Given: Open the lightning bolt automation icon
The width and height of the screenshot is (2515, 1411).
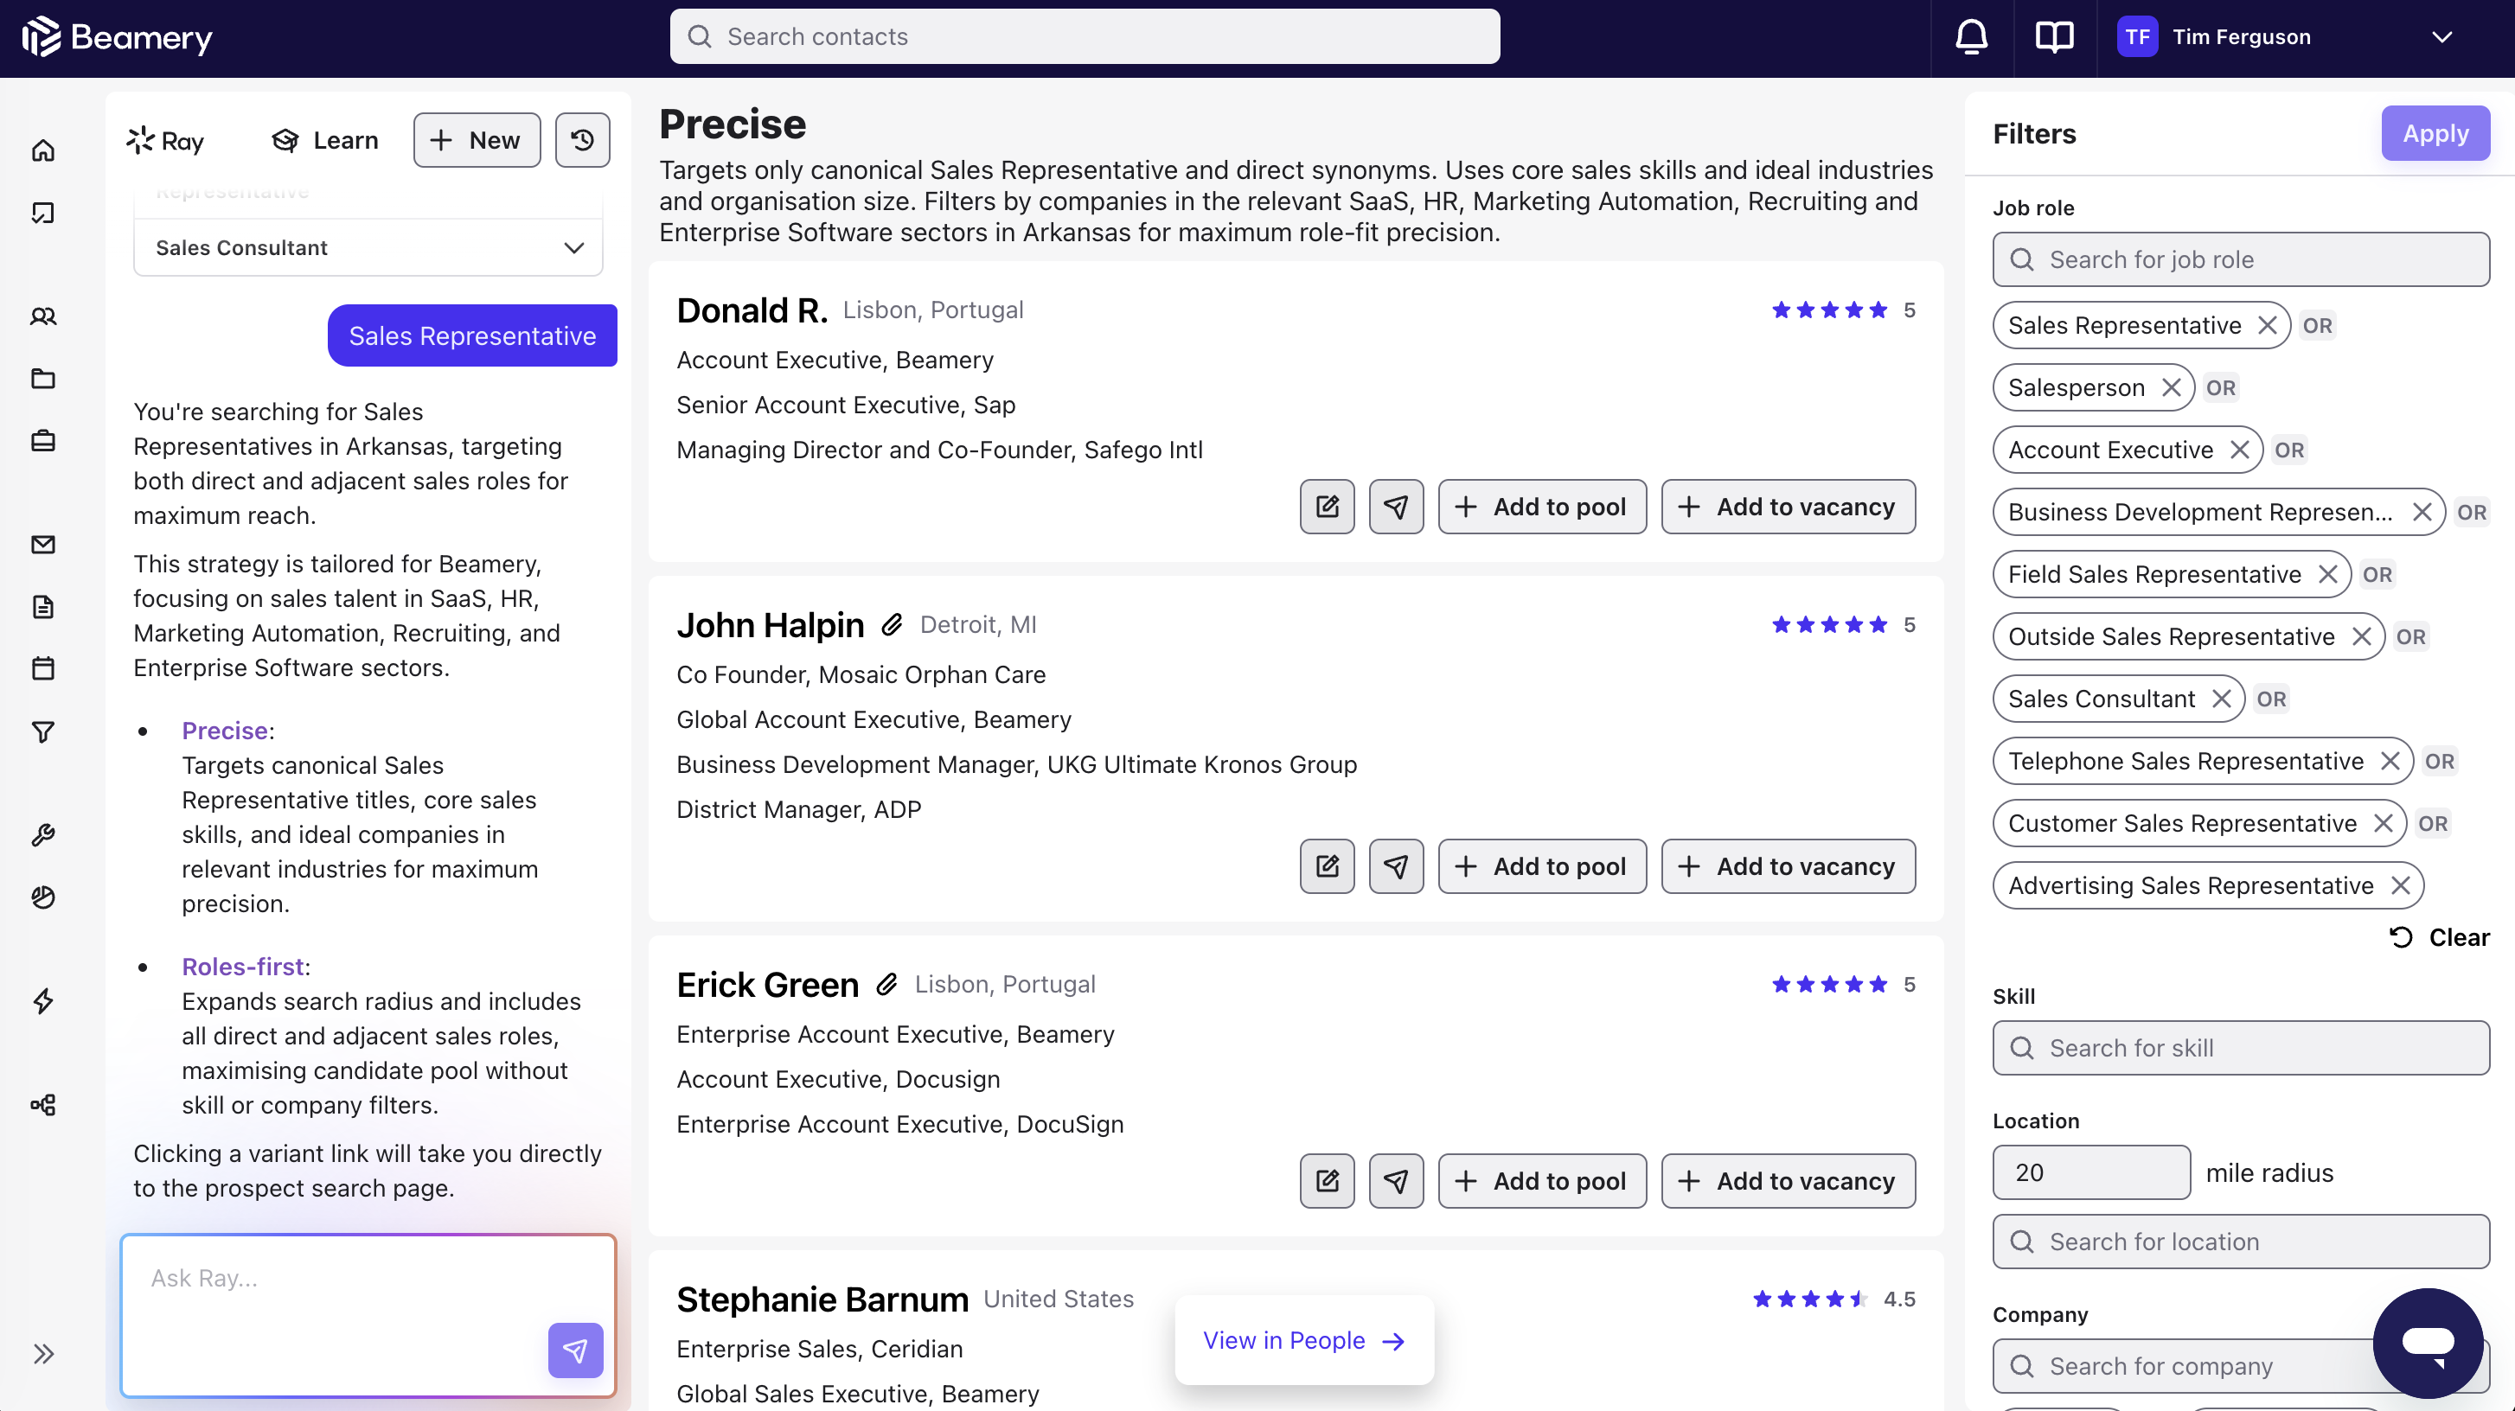Looking at the screenshot, I should (43, 1000).
